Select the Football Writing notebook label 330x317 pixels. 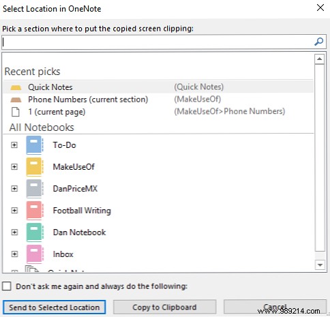coord(82,211)
